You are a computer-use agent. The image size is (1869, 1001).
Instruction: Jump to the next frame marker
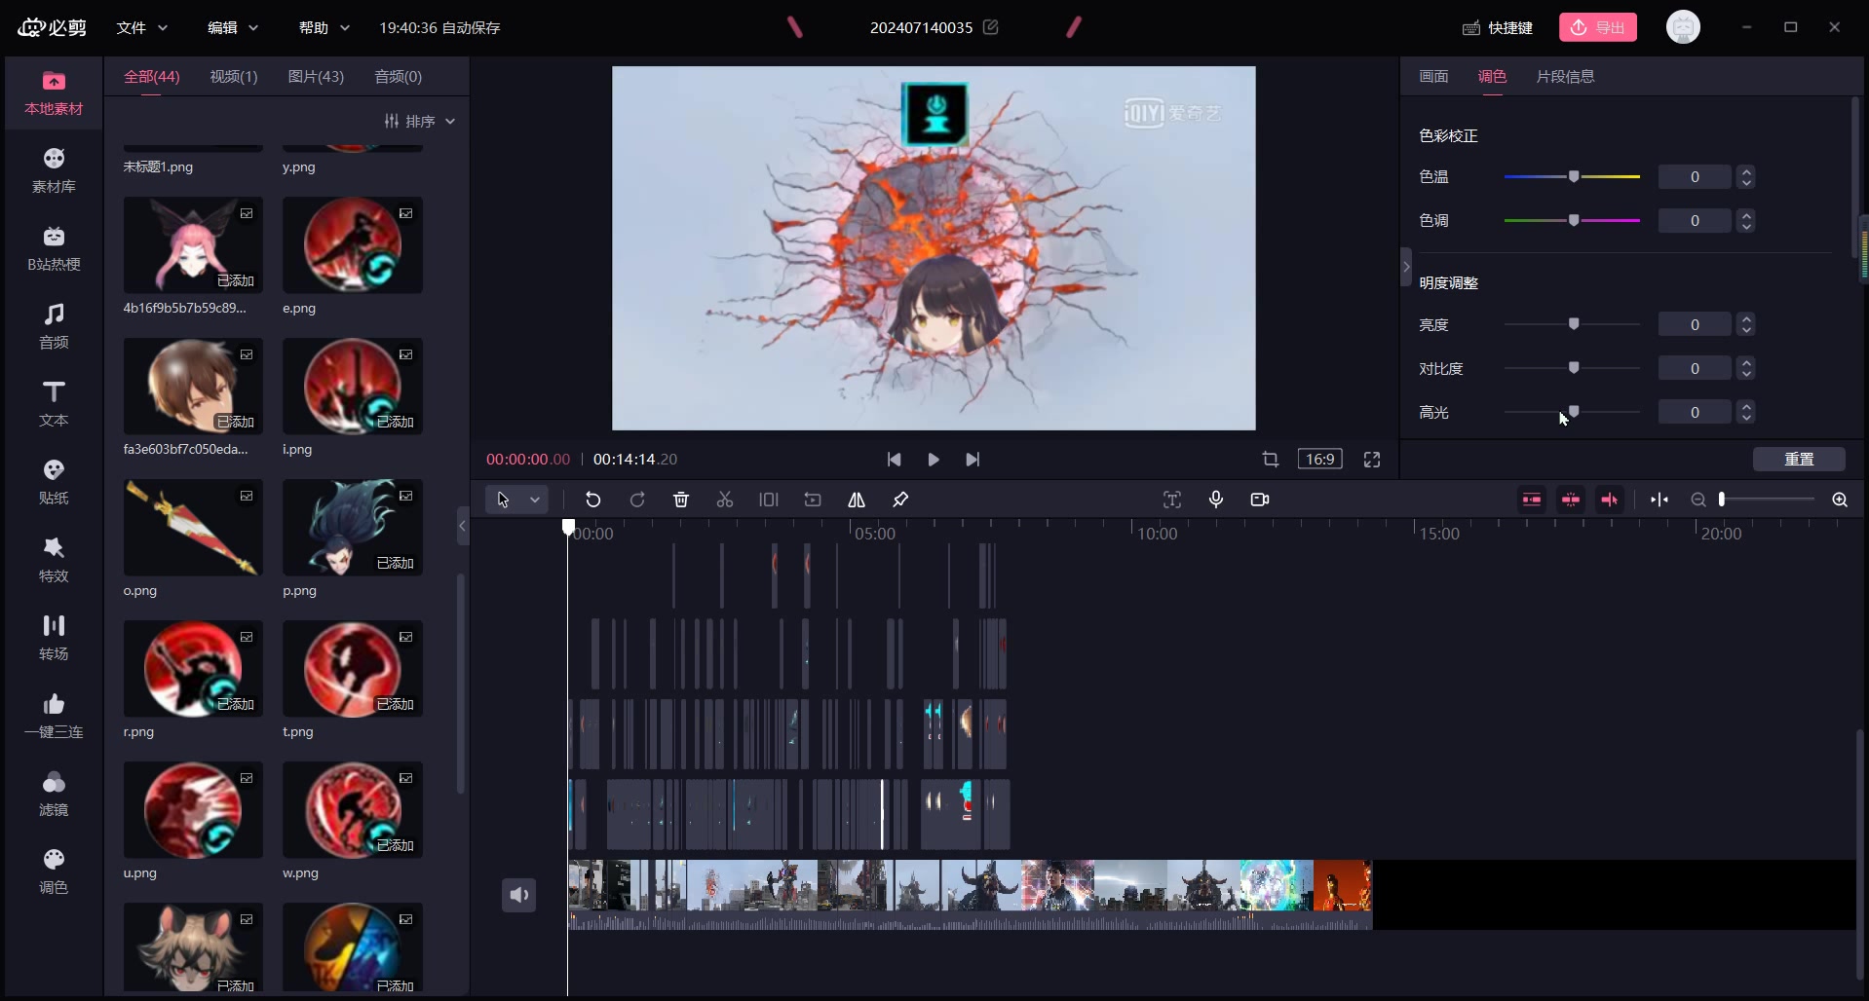tap(973, 460)
